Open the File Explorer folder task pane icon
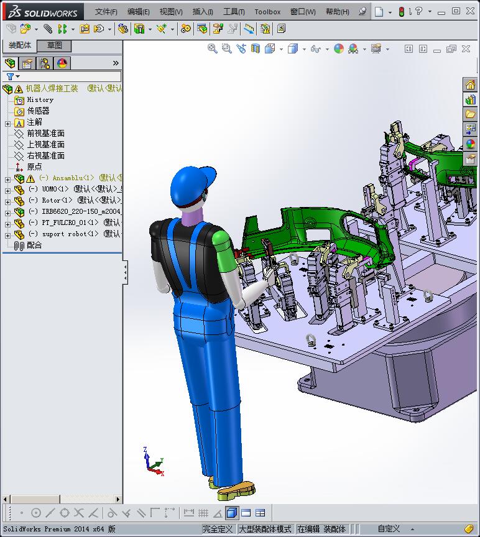This screenshot has height=537, width=480. (470, 114)
